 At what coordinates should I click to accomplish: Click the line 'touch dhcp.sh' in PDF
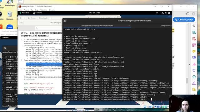(x=32, y=73)
